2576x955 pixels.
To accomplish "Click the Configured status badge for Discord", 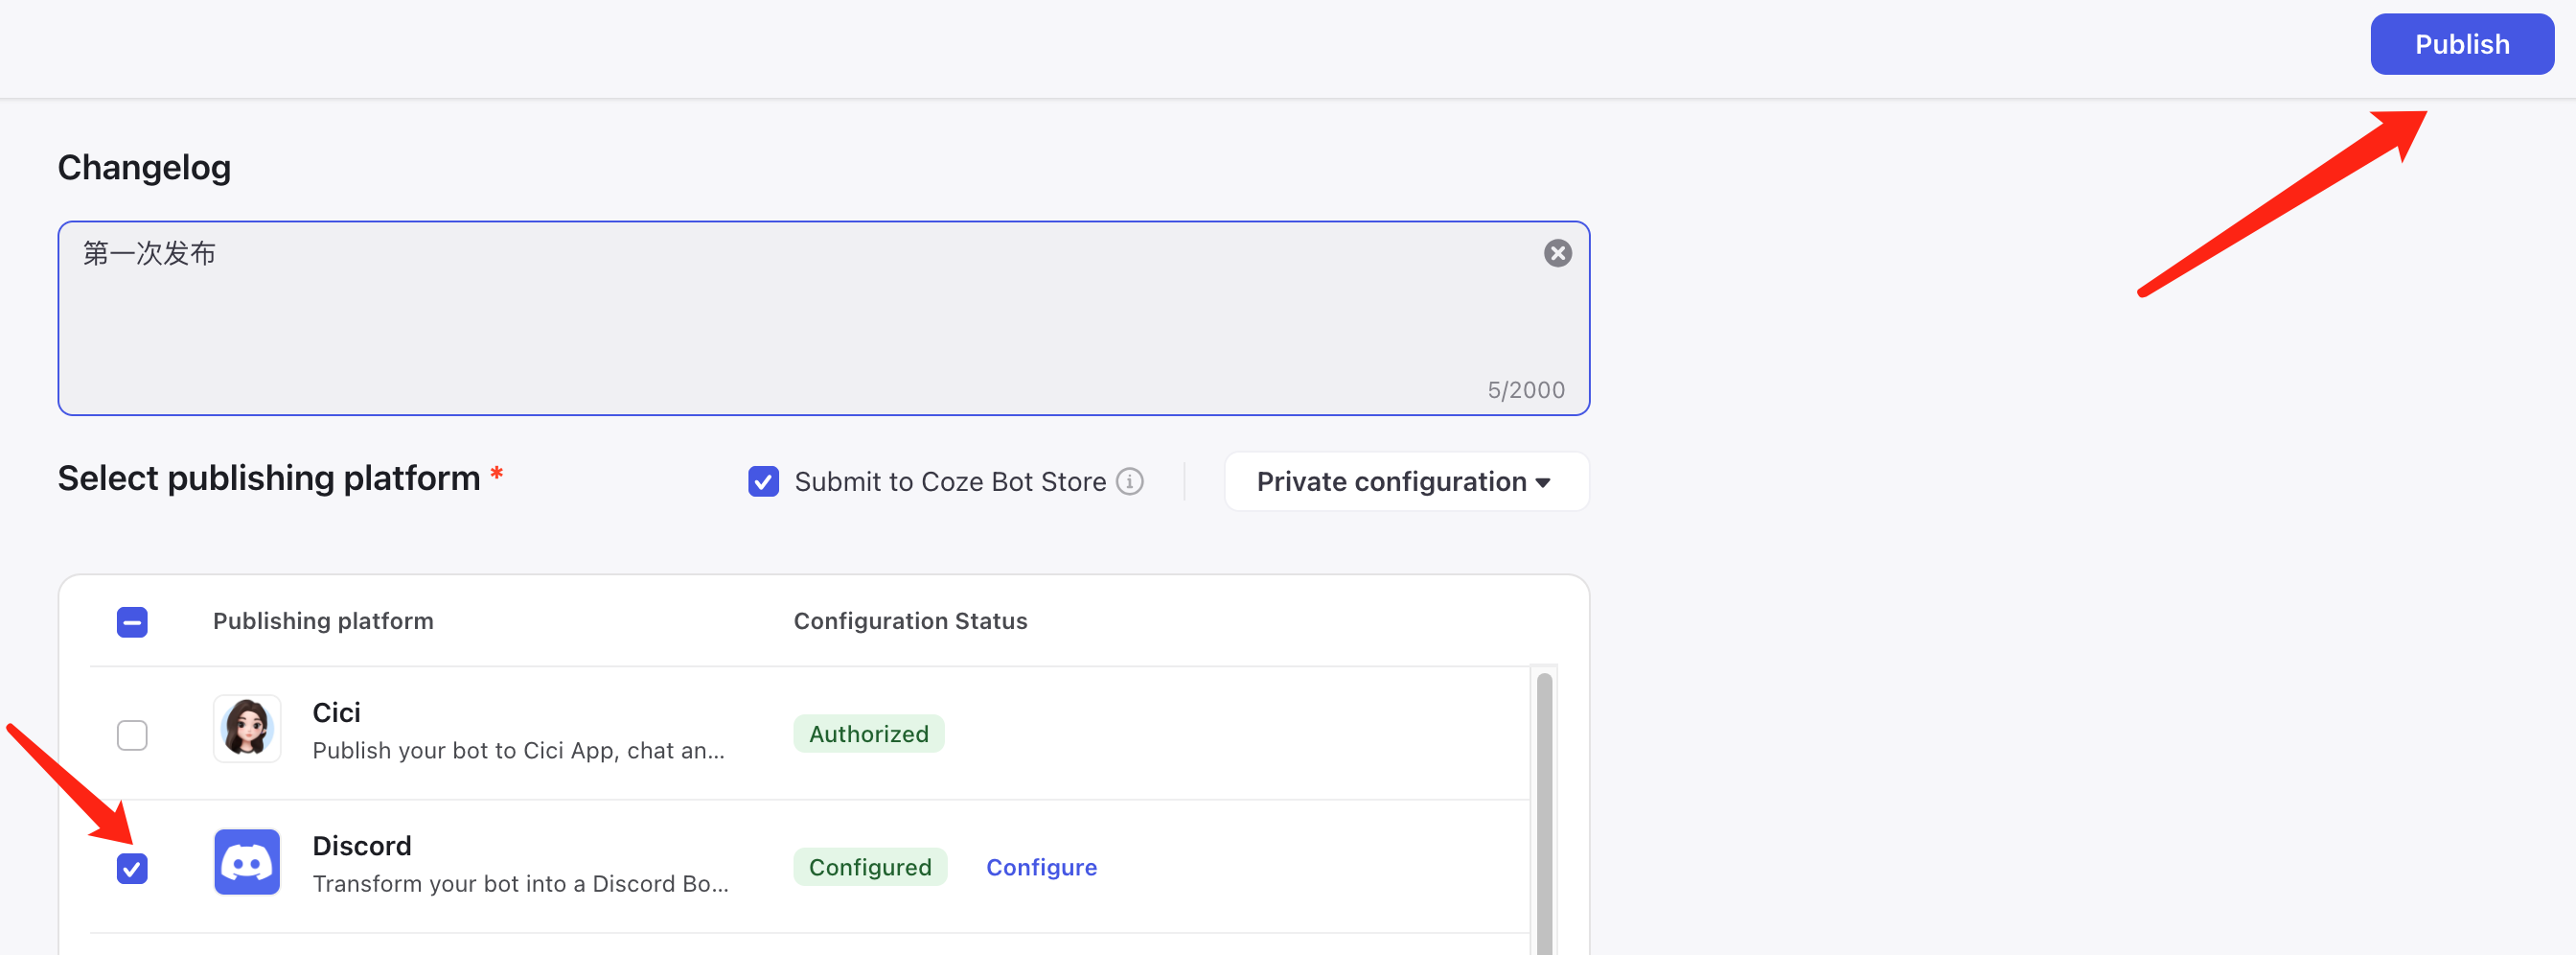I will click(869, 867).
